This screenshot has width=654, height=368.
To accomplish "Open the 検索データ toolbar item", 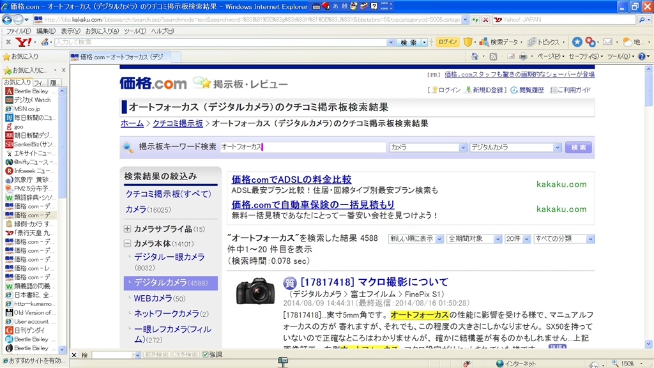I will (x=501, y=42).
